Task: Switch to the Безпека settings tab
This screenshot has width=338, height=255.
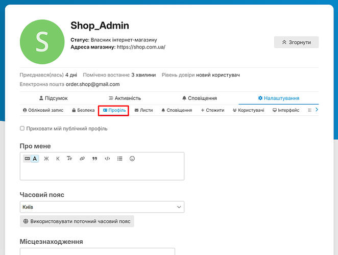Action: tap(83, 110)
